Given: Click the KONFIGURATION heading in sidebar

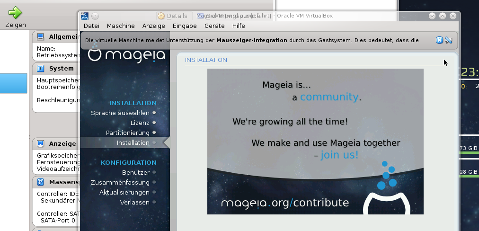Looking at the screenshot, I should pos(129,162).
